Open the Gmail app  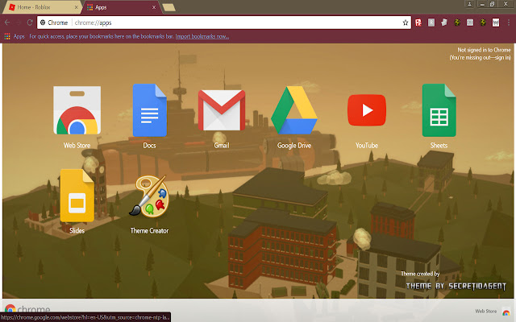[222, 110]
